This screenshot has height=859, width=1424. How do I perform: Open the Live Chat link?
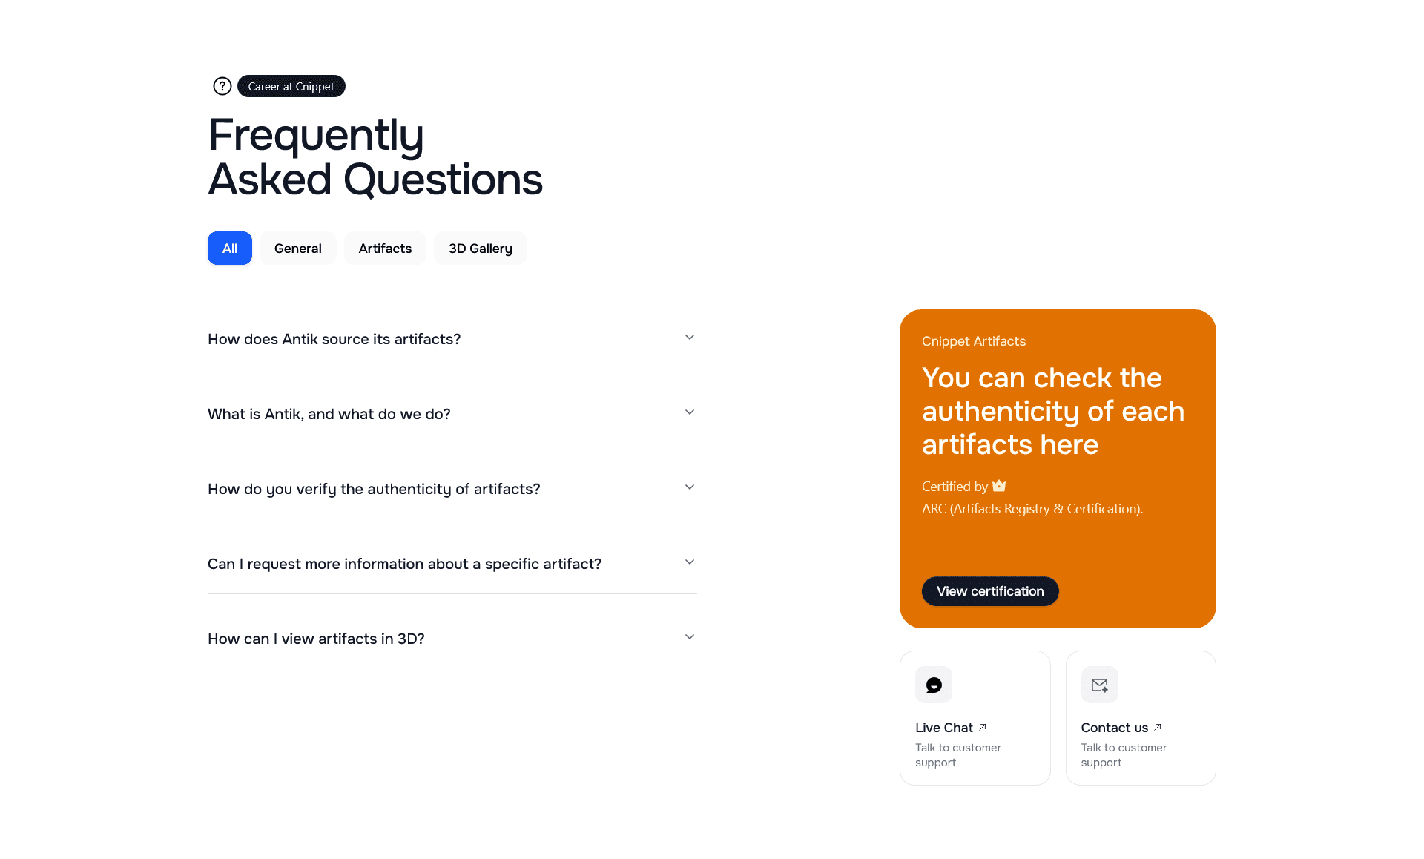pyautogui.click(x=943, y=728)
